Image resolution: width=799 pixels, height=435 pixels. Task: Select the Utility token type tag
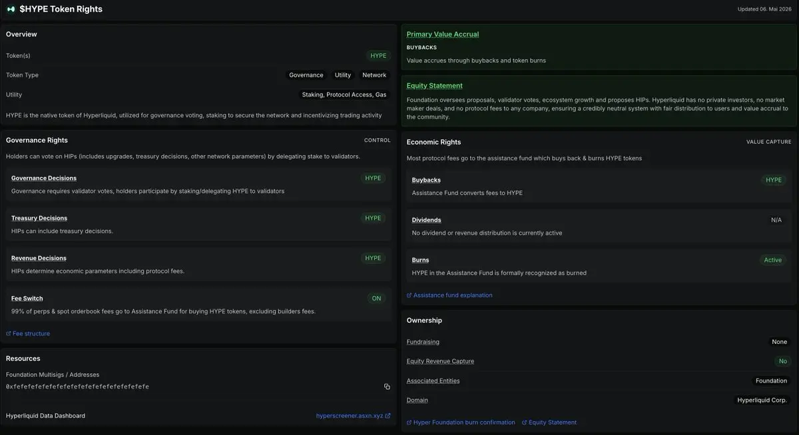point(343,75)
